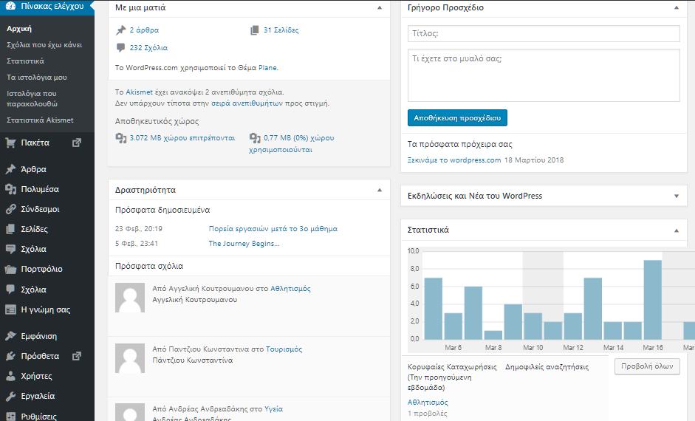Click the media icon beside Πολυμέσα
The width and height of the screenshot is (695, 421).
click(x=10, y=189)
